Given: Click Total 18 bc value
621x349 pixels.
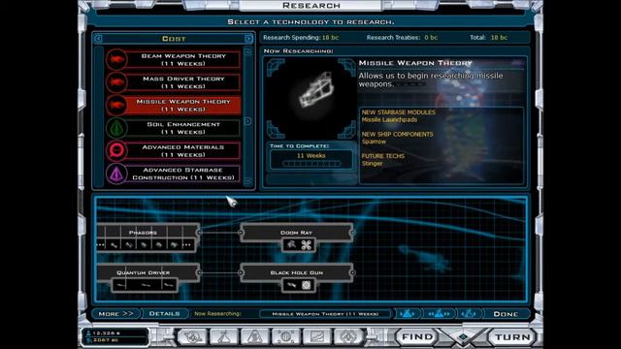Looking at the screenshot, I should pyautogui.click(x=499, y=38).
